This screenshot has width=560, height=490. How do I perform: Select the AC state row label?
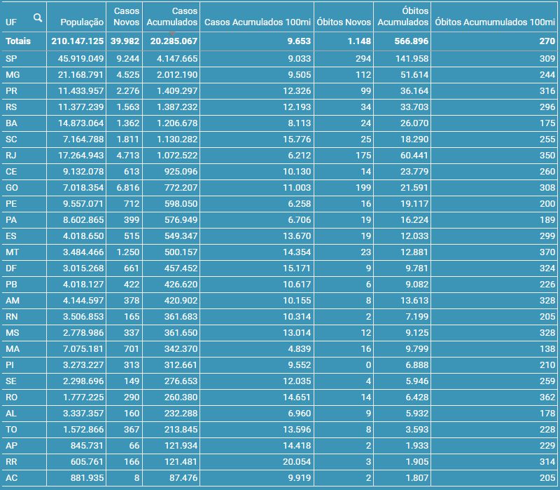tap(11, 477)
